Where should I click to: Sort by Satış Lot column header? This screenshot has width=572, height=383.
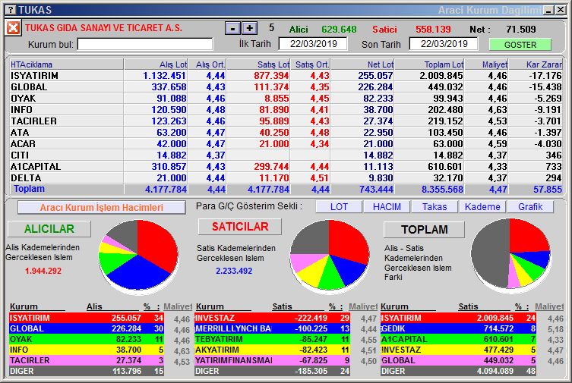(258, 64)
